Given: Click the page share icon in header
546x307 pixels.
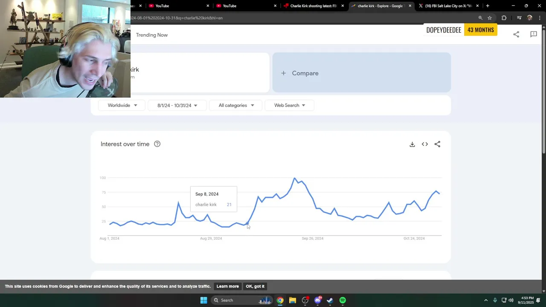Looking at the screenshot, I should tap(516, 35).
